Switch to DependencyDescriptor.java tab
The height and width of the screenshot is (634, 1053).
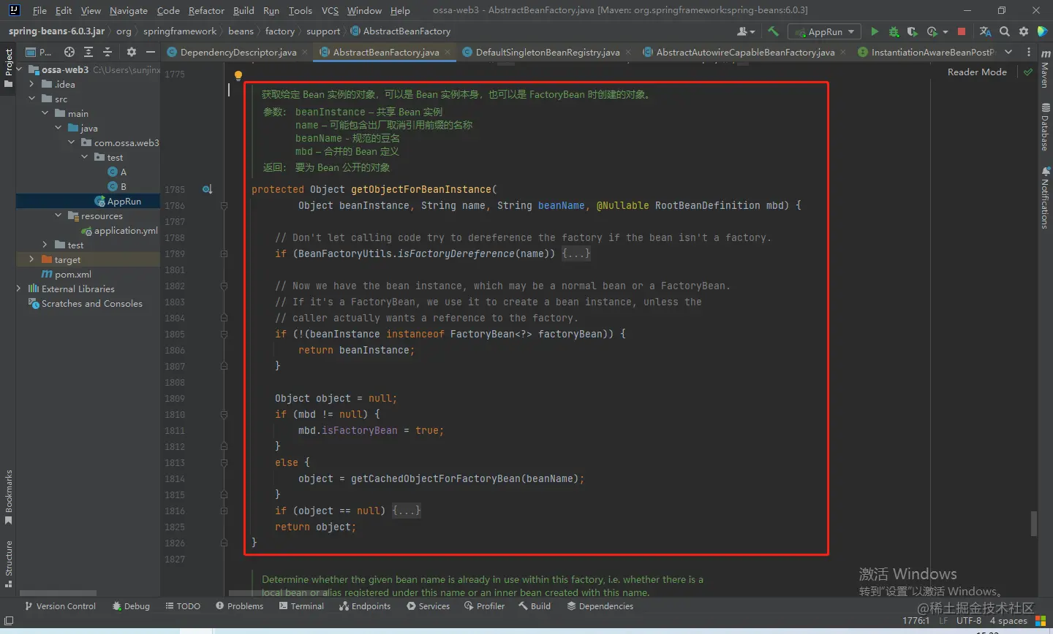(238, 52)
